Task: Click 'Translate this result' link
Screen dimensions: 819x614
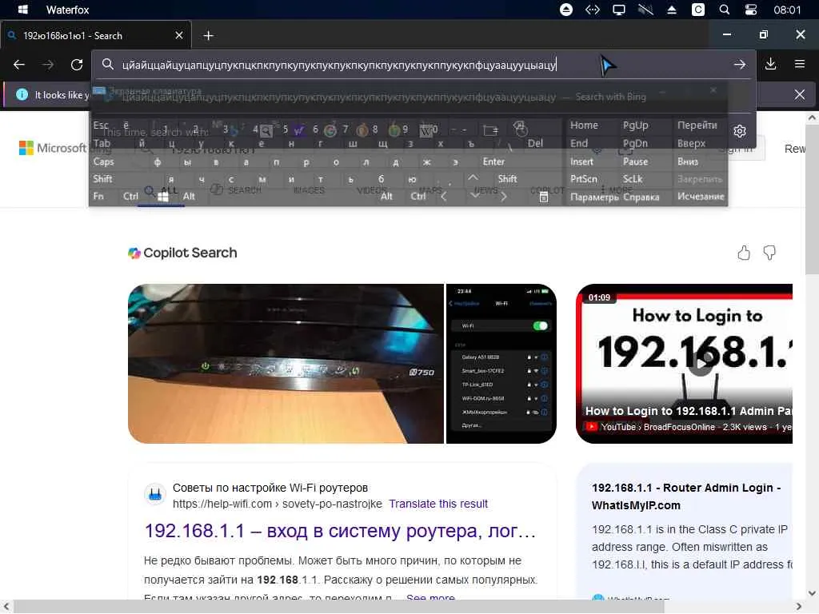Action: pyautogui.click(x=438, y=504)
